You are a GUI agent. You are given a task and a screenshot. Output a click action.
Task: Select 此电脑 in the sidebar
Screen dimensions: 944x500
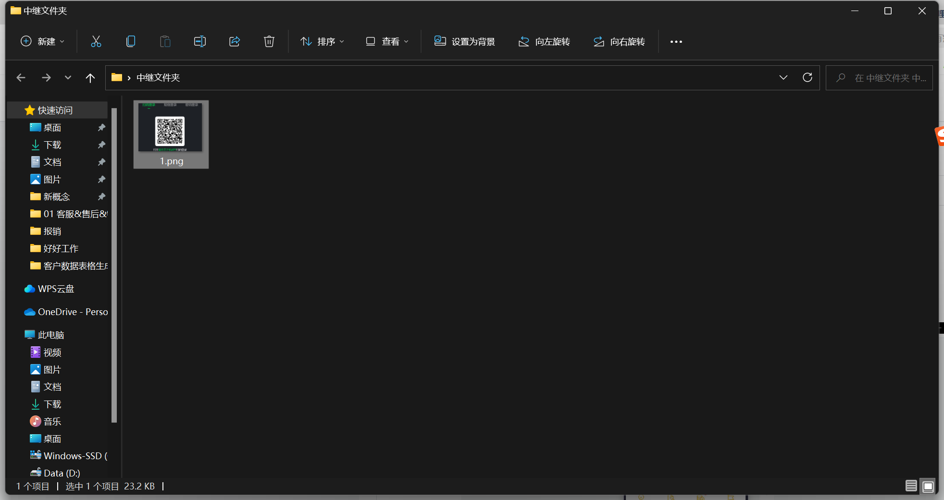click(x=51, y=335)
